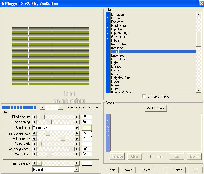This screenshot has height=174, width=204.
Task: Click the Wire density value field
Action: 87,138
